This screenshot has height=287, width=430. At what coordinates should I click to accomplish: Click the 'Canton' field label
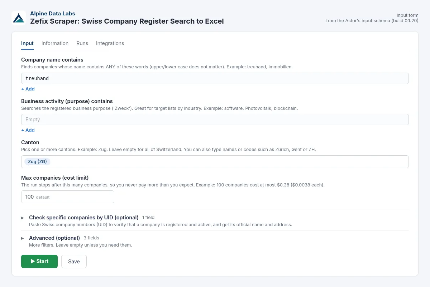tap(30, 142)
